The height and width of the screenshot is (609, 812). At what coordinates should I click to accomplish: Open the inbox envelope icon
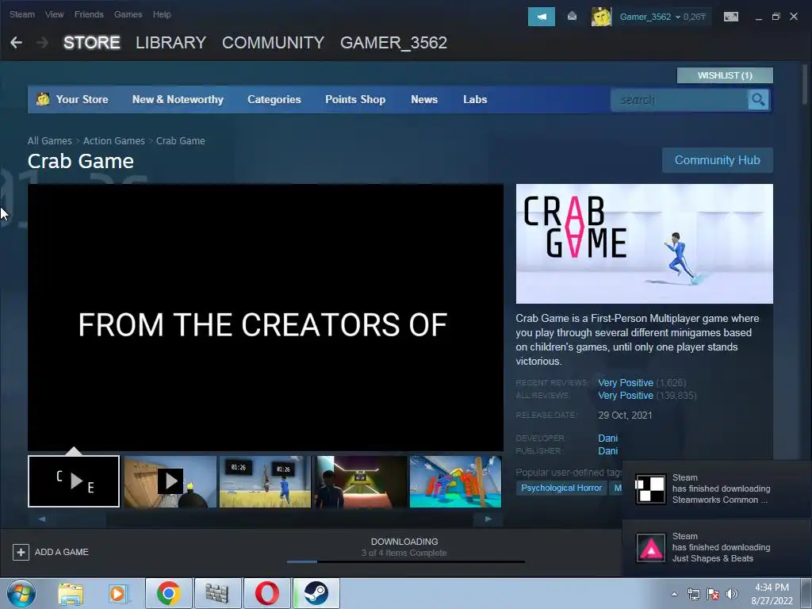point(572,17)
